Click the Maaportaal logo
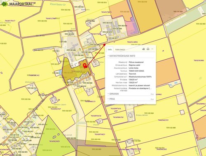The width and height of the screenshot is (206, 156). (x=17, y=4)
